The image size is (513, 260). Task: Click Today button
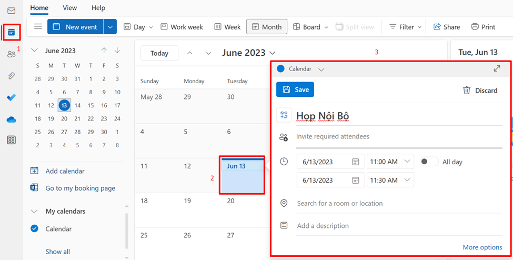tap(159, 53)
